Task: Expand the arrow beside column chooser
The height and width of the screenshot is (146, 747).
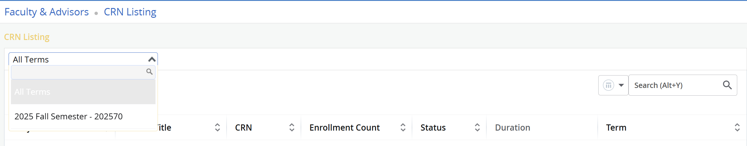Action: pos(621,85)
